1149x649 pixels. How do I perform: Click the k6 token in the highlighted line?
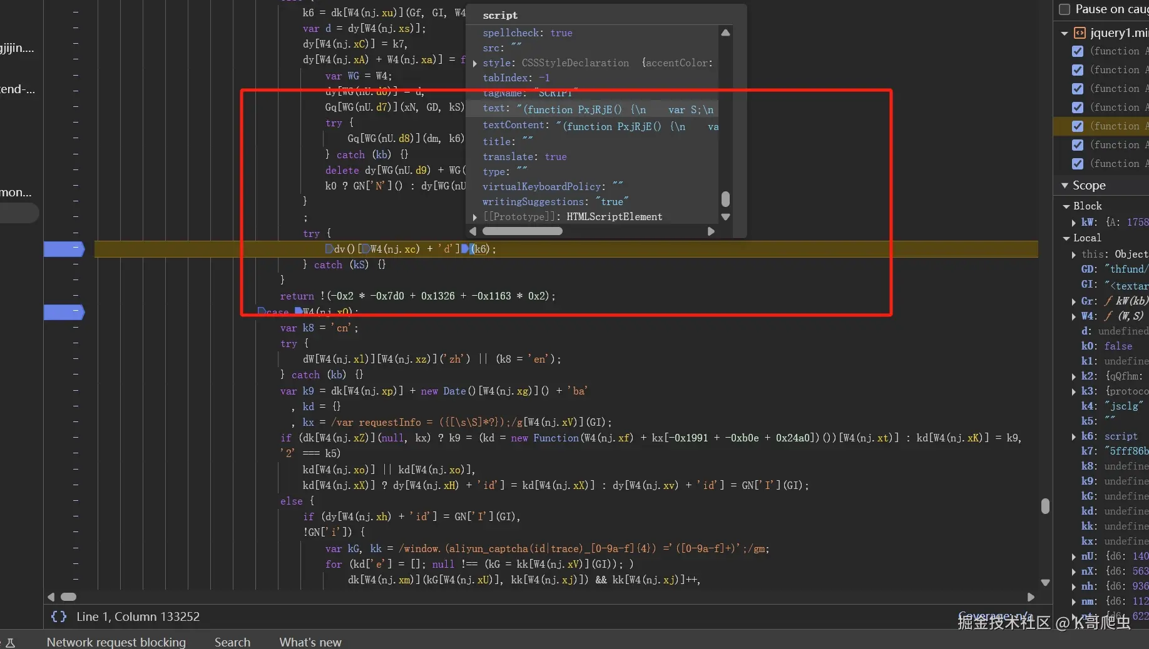click(x=480, y=249)
